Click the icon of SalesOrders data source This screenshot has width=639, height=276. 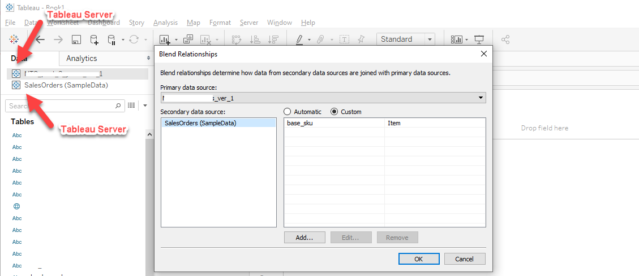point(16,85)
